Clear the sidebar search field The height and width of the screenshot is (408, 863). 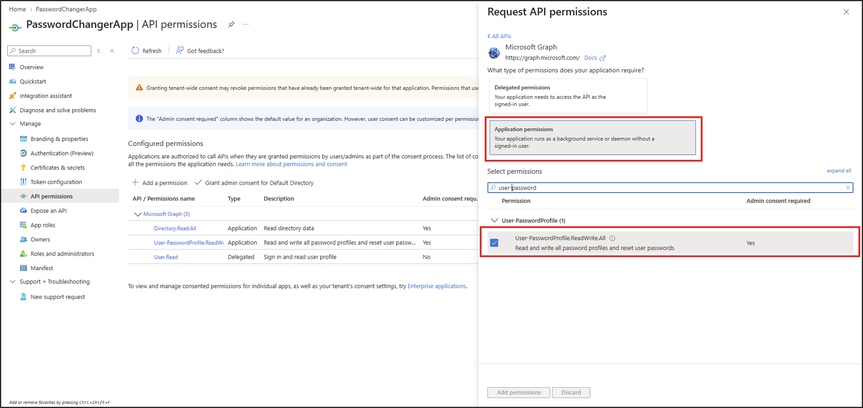click(x=98, y=51)
